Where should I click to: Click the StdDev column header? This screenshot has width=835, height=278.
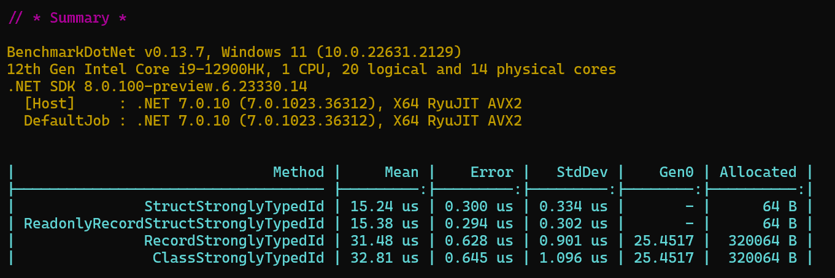(x=582, y=172)
